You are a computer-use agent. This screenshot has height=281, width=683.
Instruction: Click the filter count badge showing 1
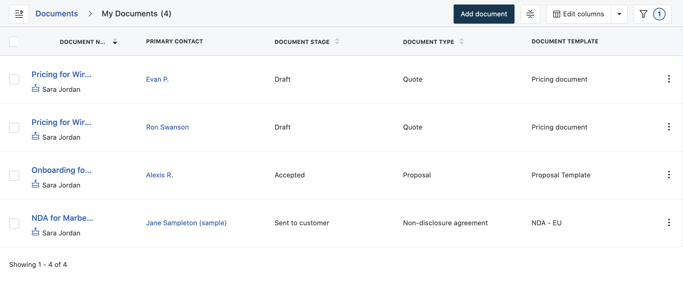659,14
